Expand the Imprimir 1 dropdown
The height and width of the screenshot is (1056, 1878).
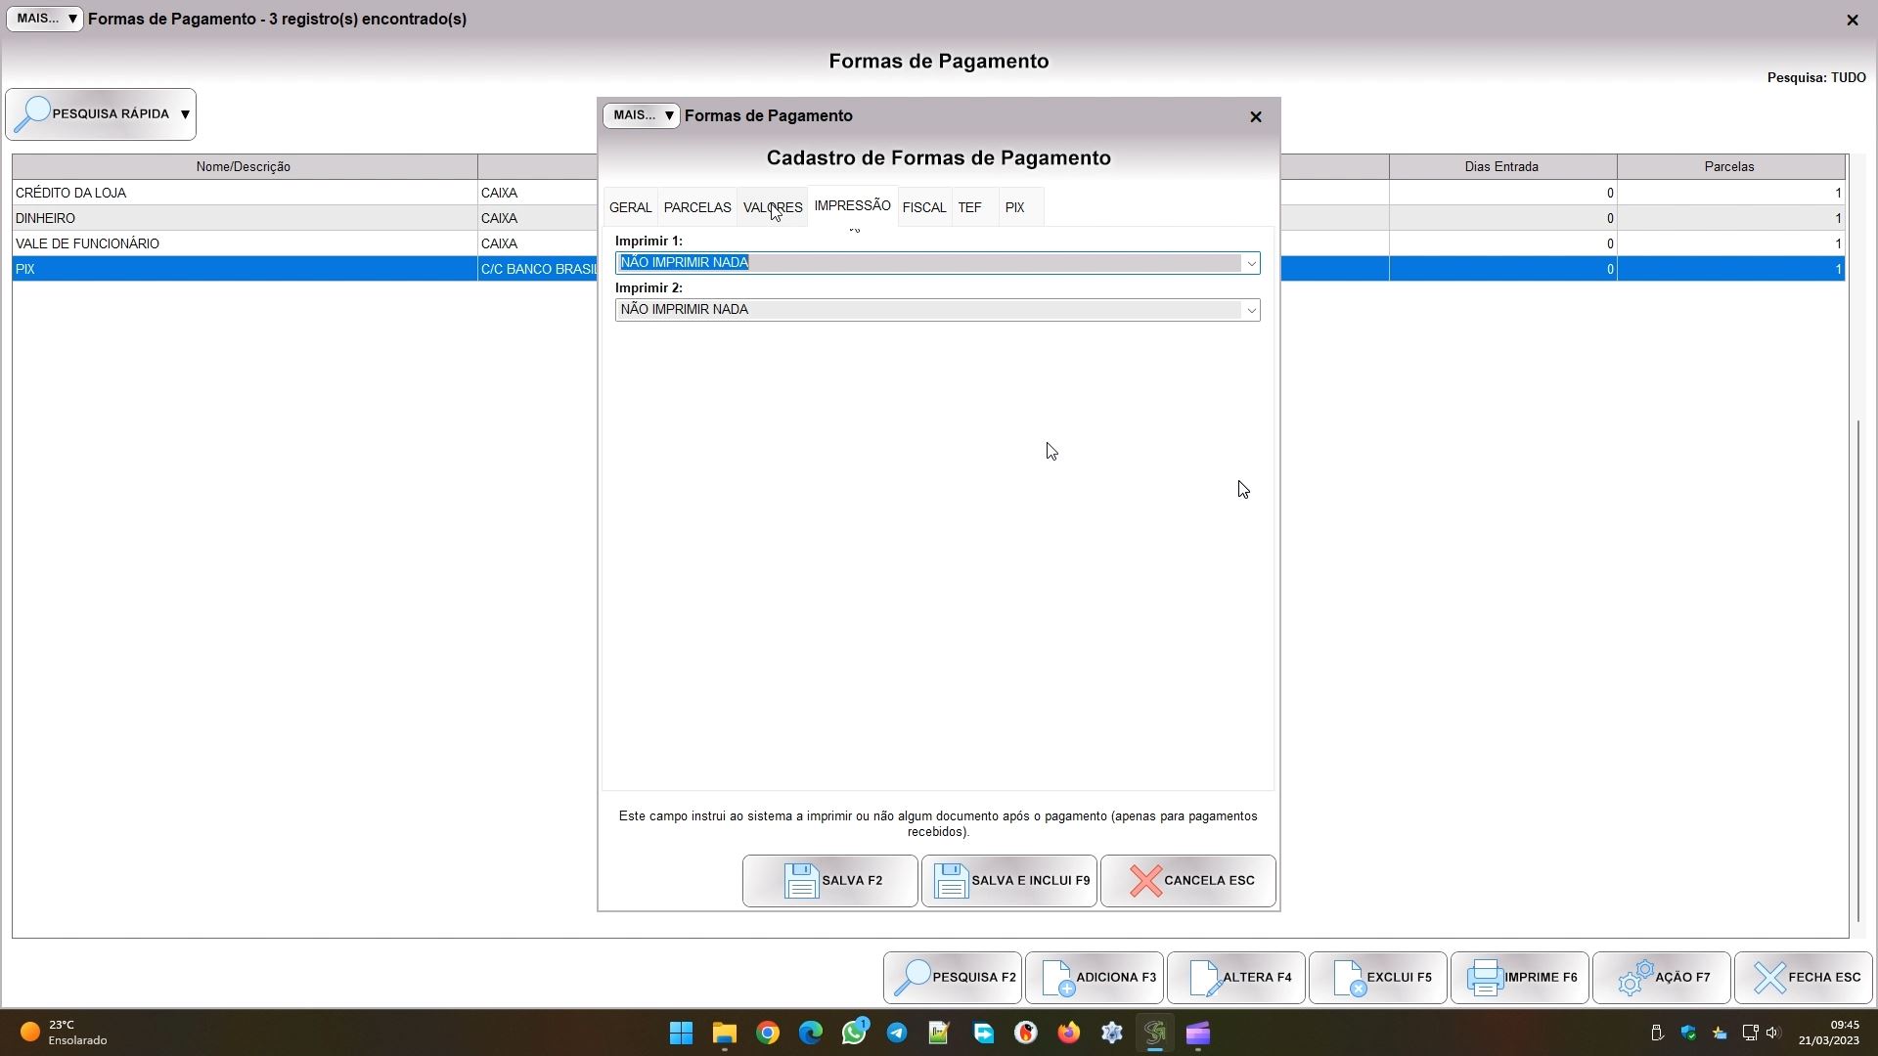coord(1250,263)
